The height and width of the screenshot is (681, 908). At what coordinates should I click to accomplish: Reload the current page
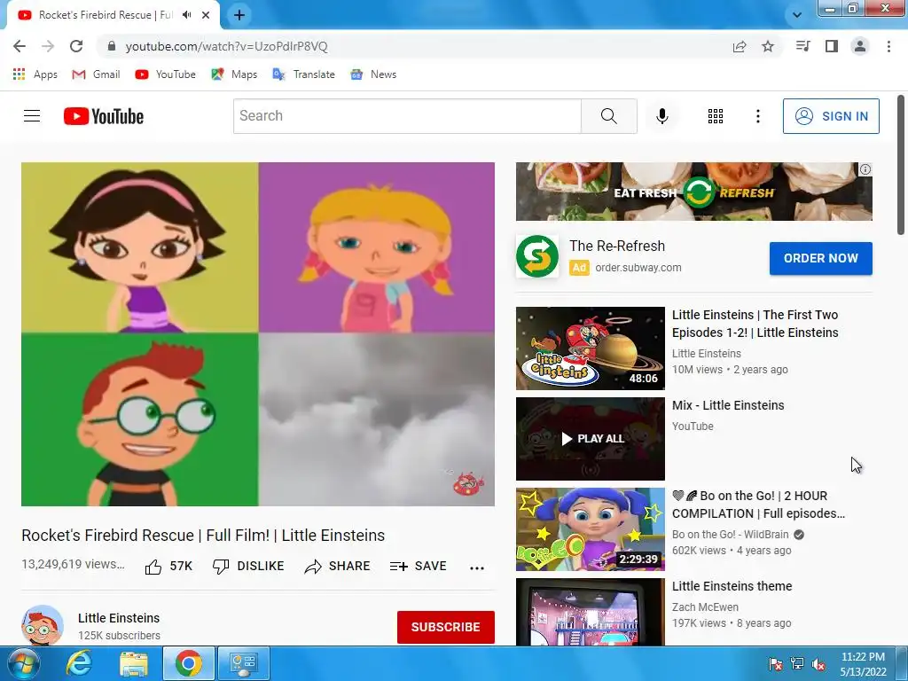(x=76, y=46)
